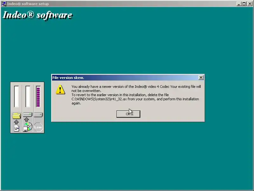Click the drive icon above the Low indicator
This screenshot has width=254, height=191.
pos(38,115)
